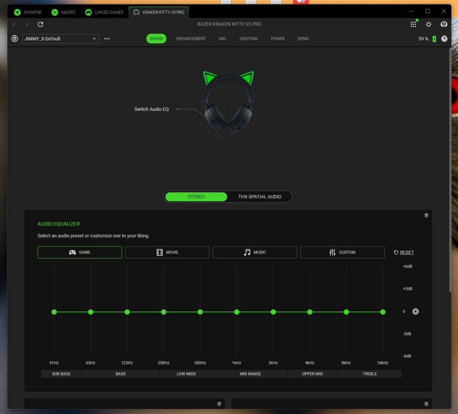Switch to Stereo audio mode
This screenshot has width=458, height=414.
pyautogui.click(x=196, y=197)
